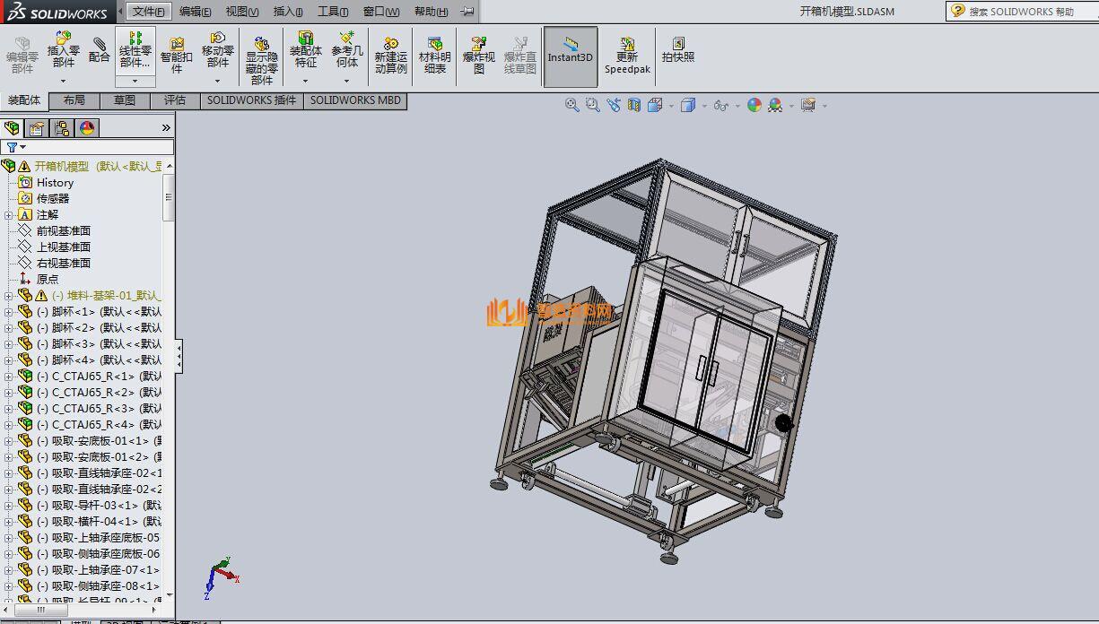This screenshot has height=624, width=1099.
Task: Activate the Section View icon
Action: [634, 105]
